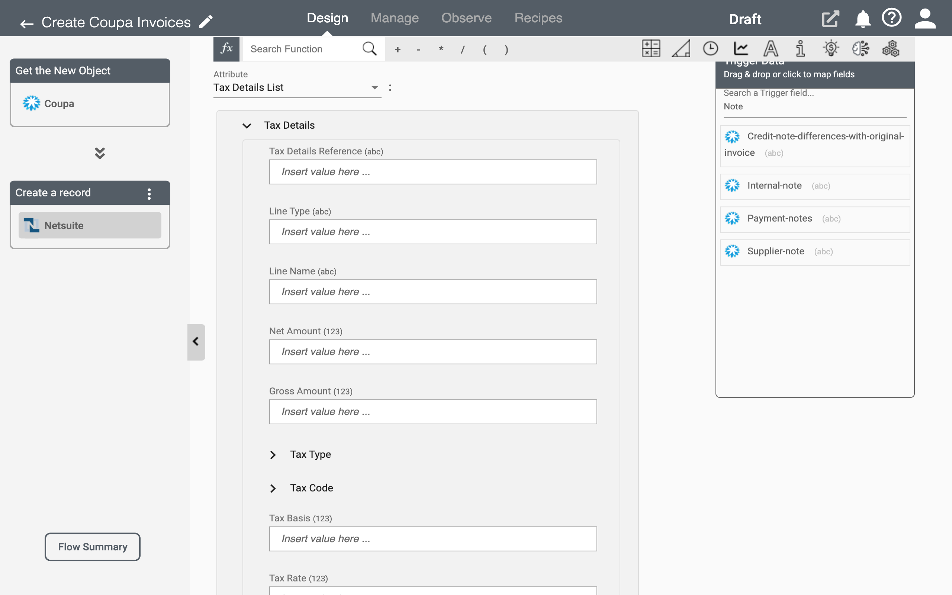Click the back arrow navigation button
Image resolution: width=952 pixels, height=595 pixels.
click(26, 23)
